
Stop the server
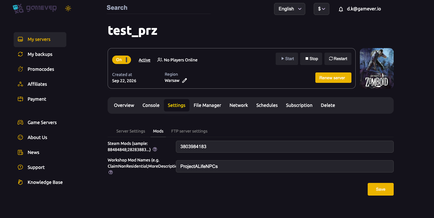tap(311, 59)
